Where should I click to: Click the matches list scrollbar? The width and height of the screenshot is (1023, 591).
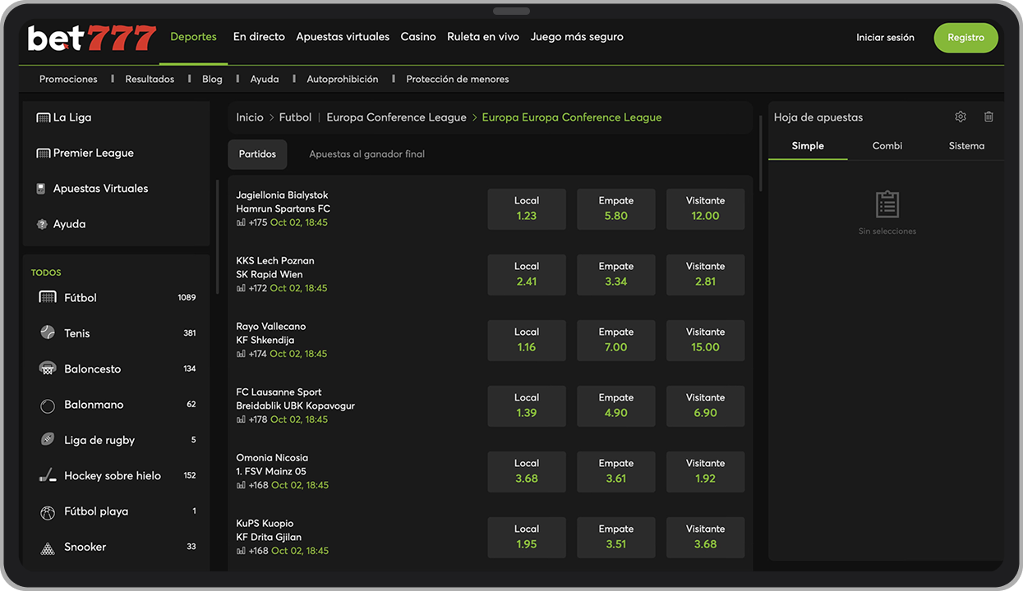[x=761, y=153]
